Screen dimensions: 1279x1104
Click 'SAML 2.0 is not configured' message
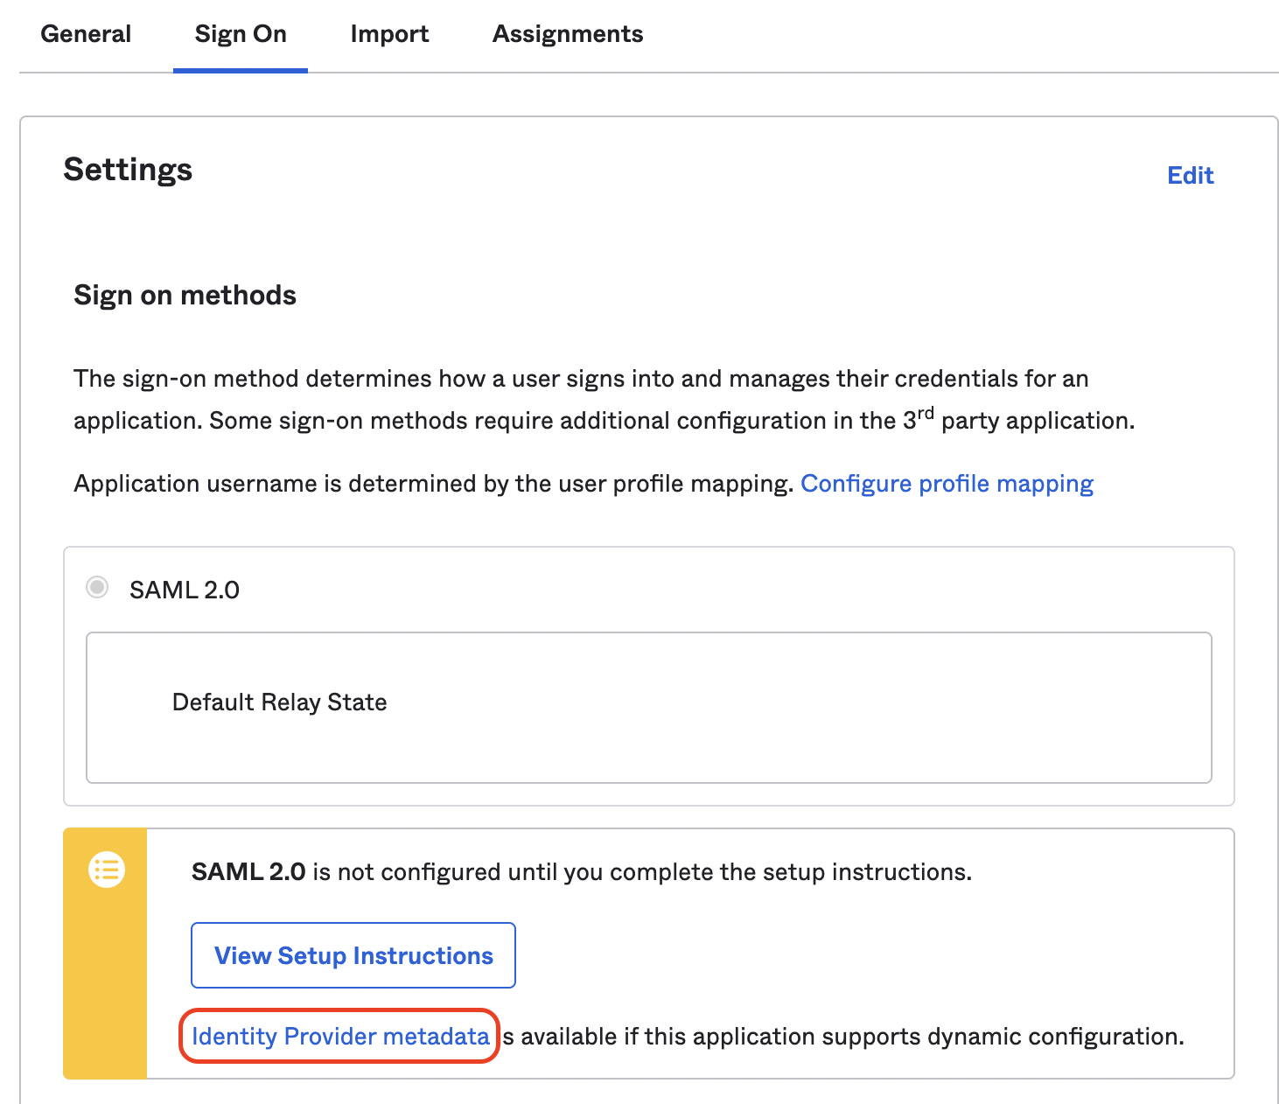coord(582,872)
